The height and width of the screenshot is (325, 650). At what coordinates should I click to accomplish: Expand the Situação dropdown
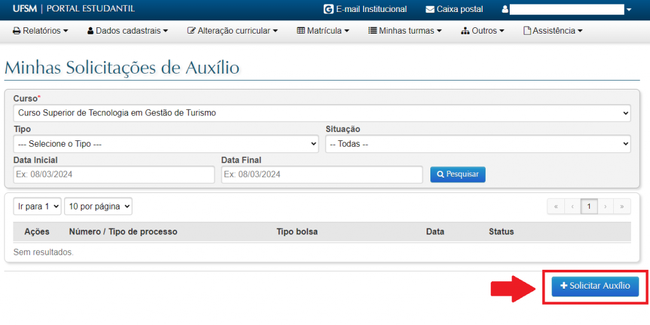(x=478, y=144)
